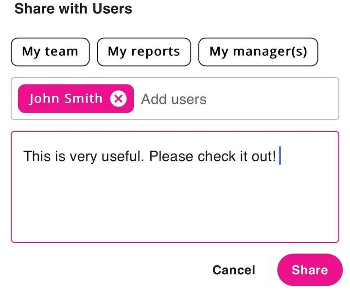Click the My team button

click(x=50, y=52)
